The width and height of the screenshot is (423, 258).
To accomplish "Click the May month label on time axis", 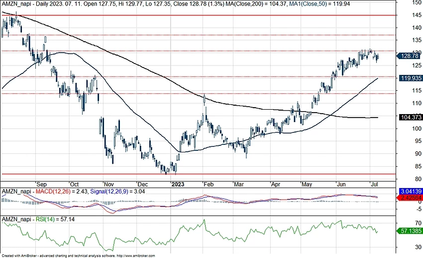I will [307, 184].
